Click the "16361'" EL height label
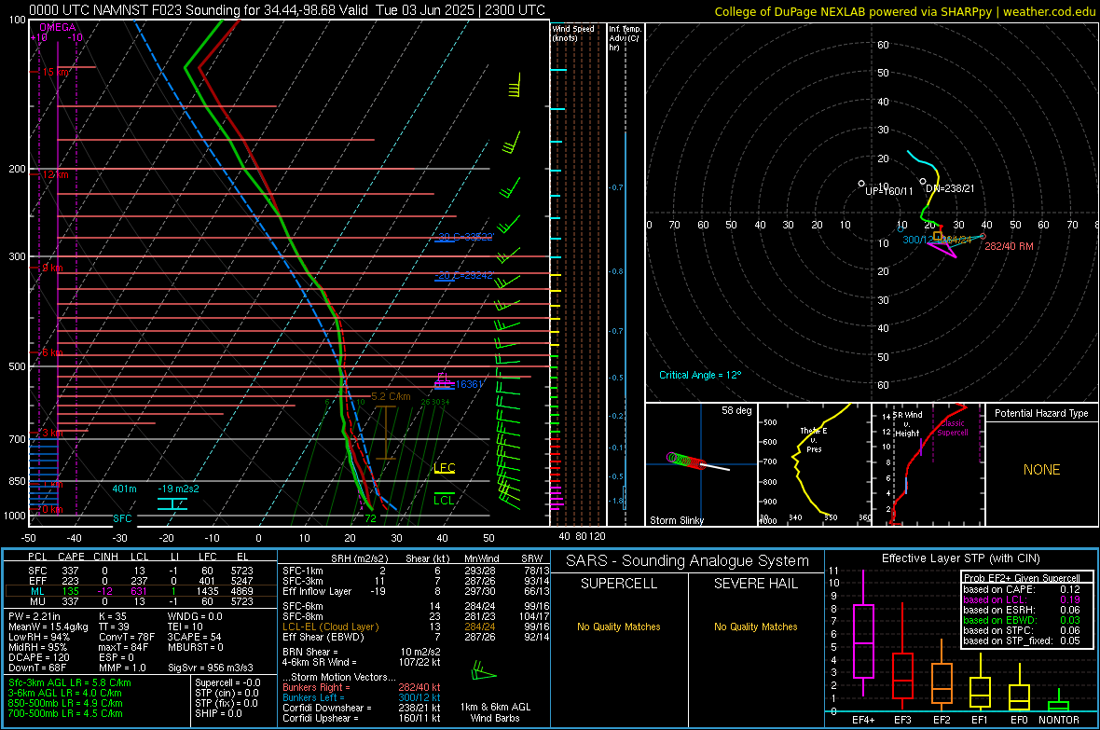 click(x=469, y=385)
